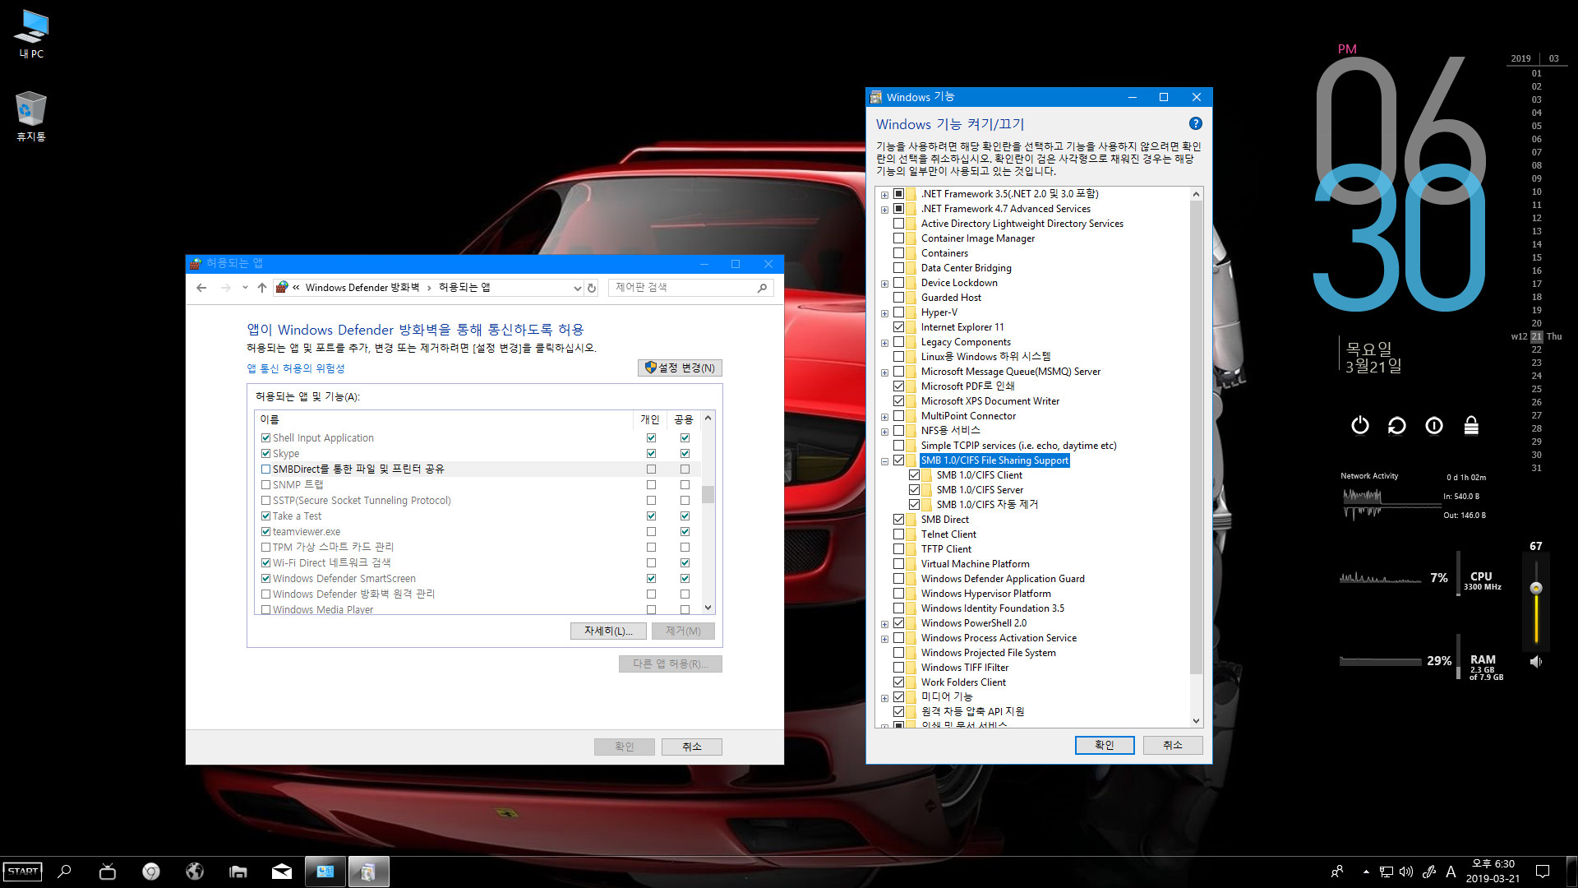Screen dimensions: 1578x888
Task: Click the speaker mute widget icon
Action: point(1535,661)
